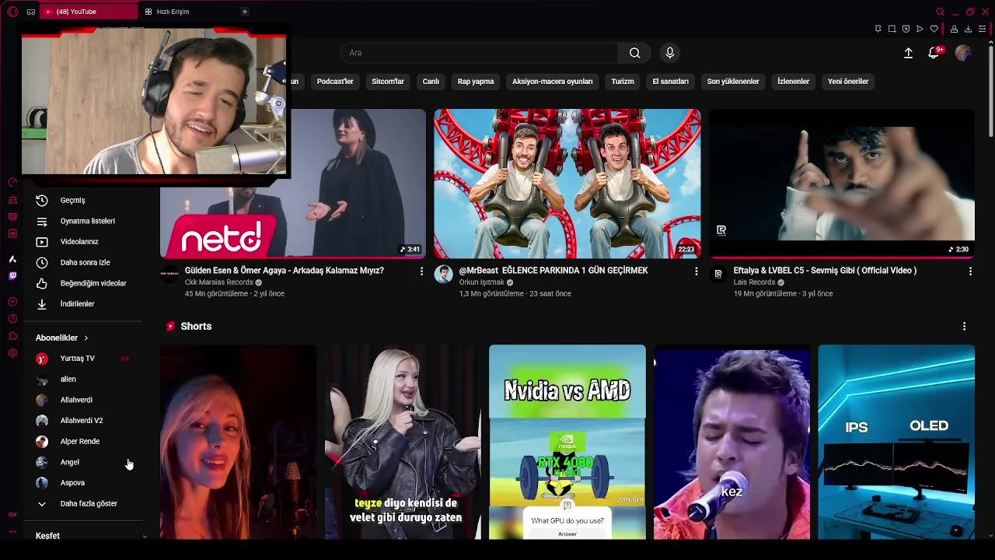995x560 pixels.
Task: Open Opera sidebar settings gear
Action: point(12,353)
